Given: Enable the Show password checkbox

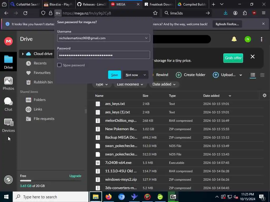Looking at the screenshot, I should (59, 65).
